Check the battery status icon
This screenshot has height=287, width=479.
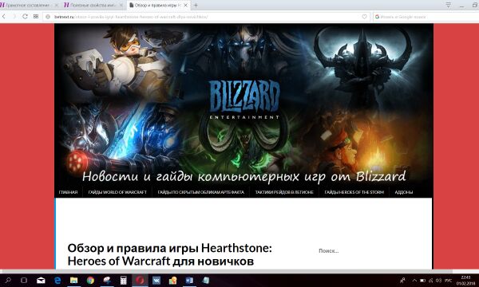click(x=423, y=281)
